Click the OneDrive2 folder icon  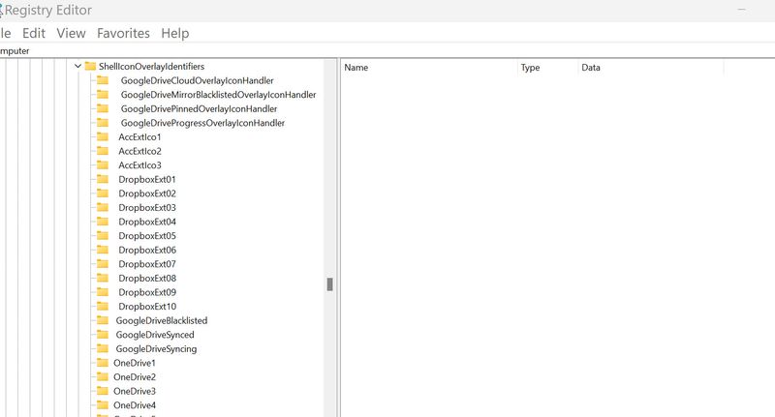click(103, 376)
